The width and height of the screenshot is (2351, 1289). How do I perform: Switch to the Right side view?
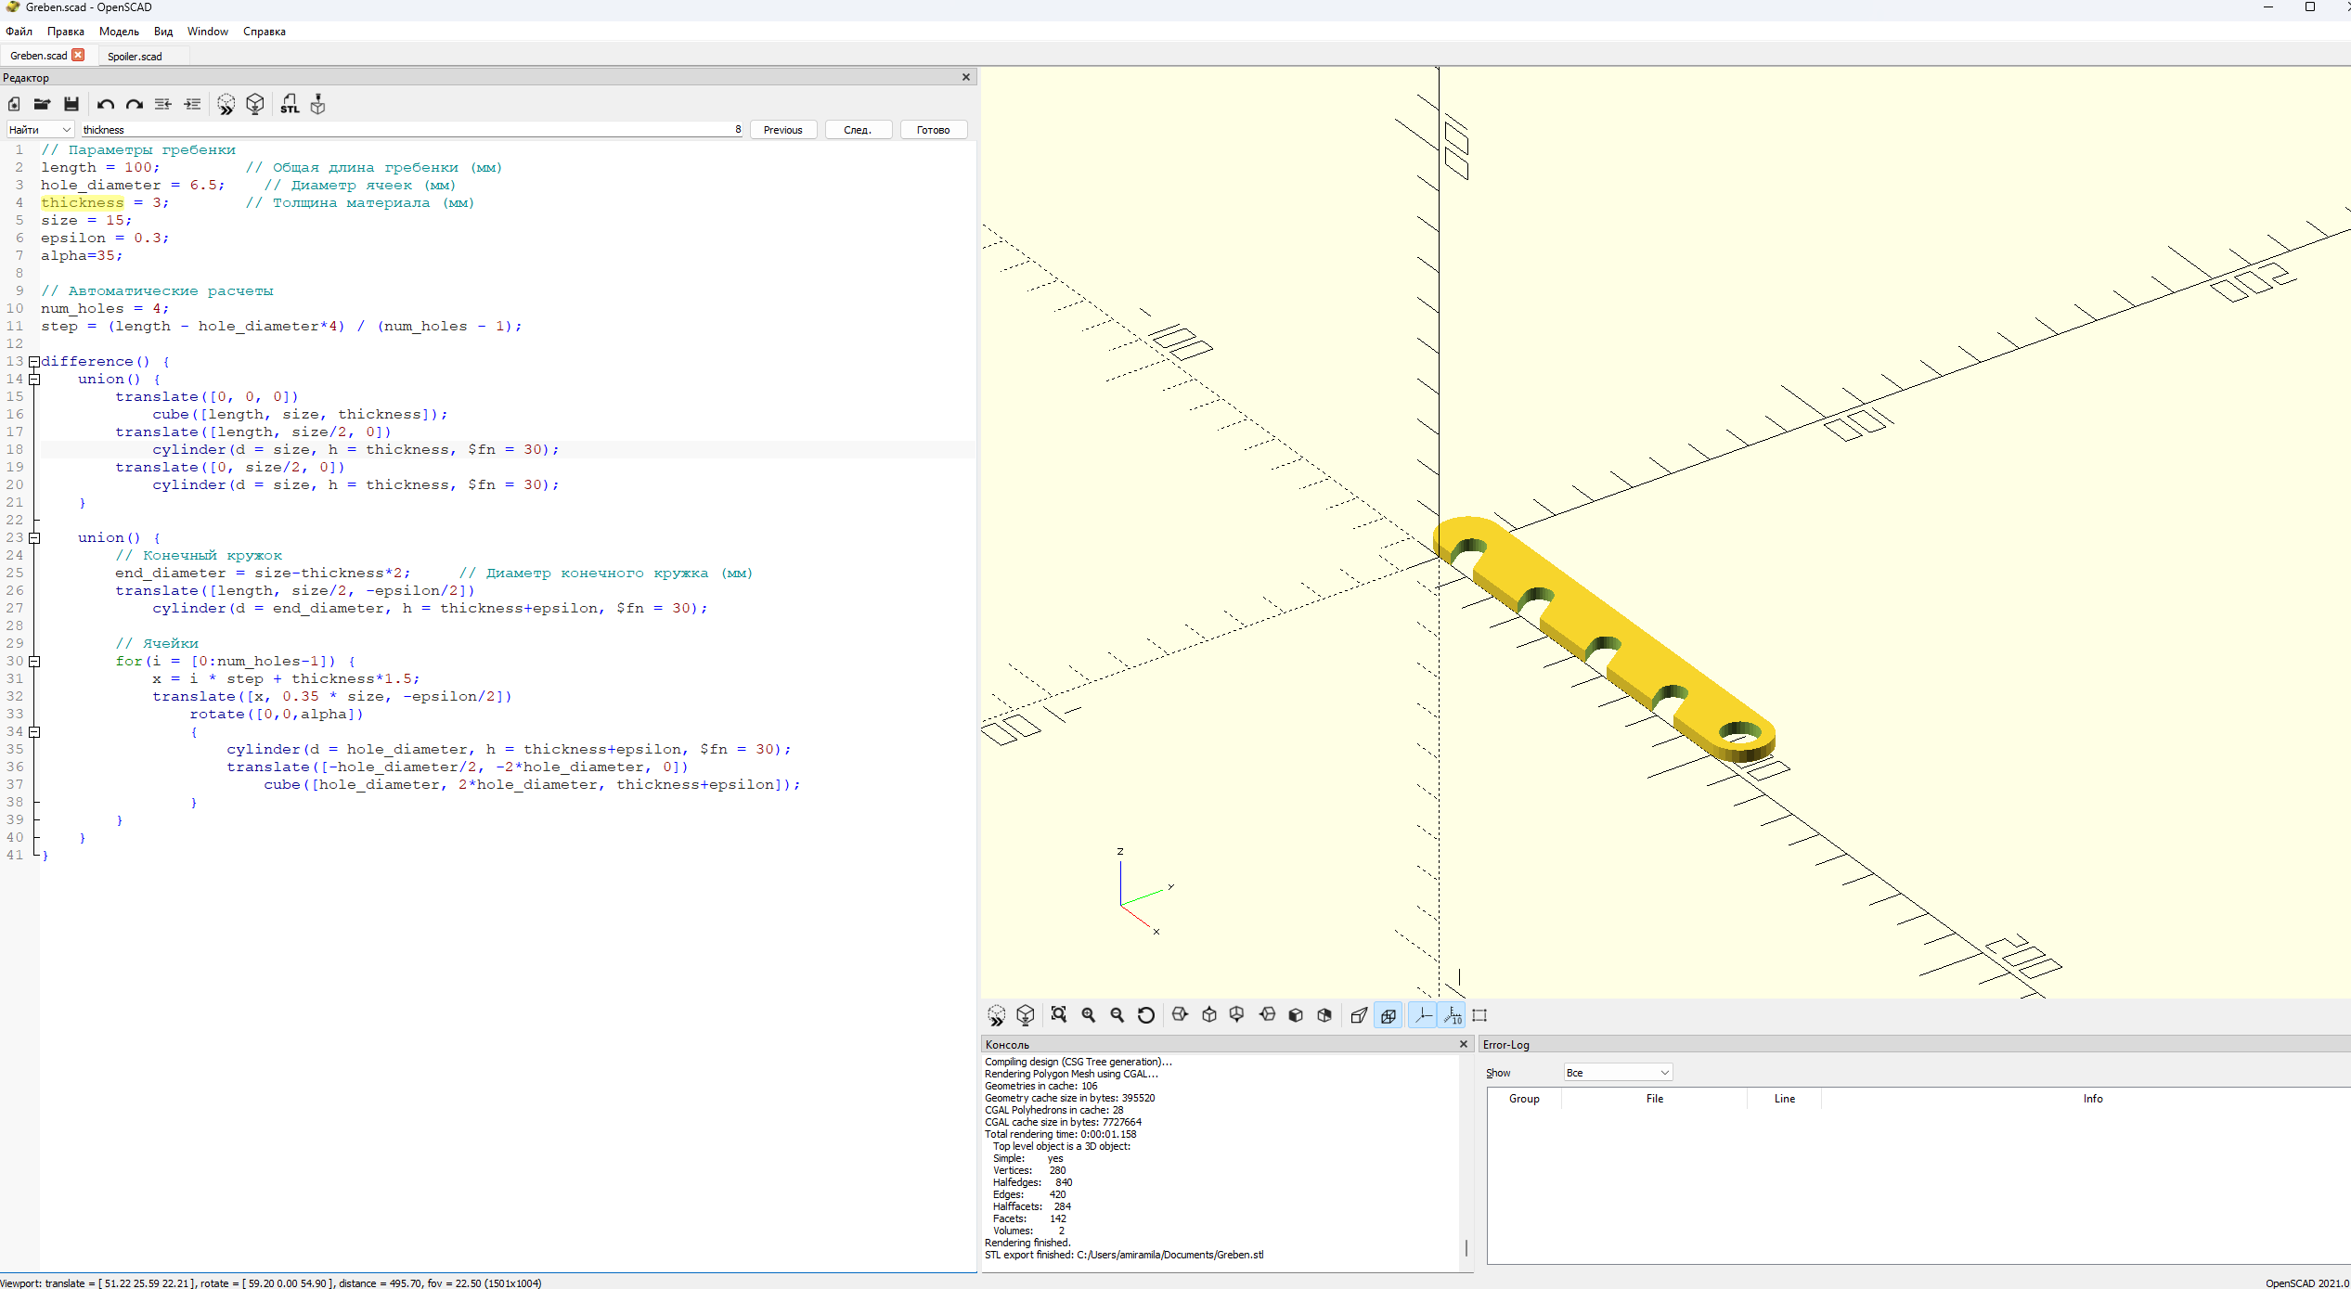[1180, 1015]
